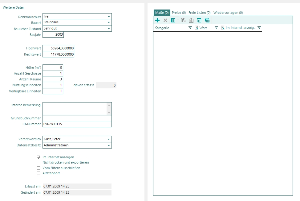
Task: Click the green plus add entry icon
Action: 157,20
